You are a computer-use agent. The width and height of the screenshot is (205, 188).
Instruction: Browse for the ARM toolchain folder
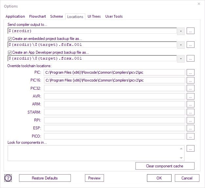click(191, 104)
